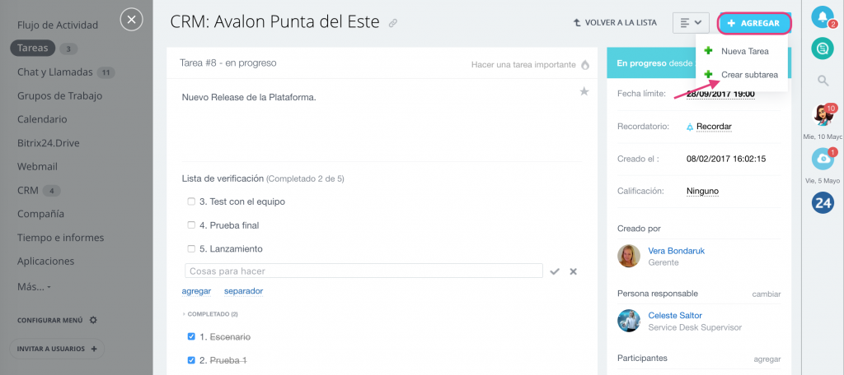
Task: Click the plus icon beside Nueva Tarea
Action: coord(708,51)
